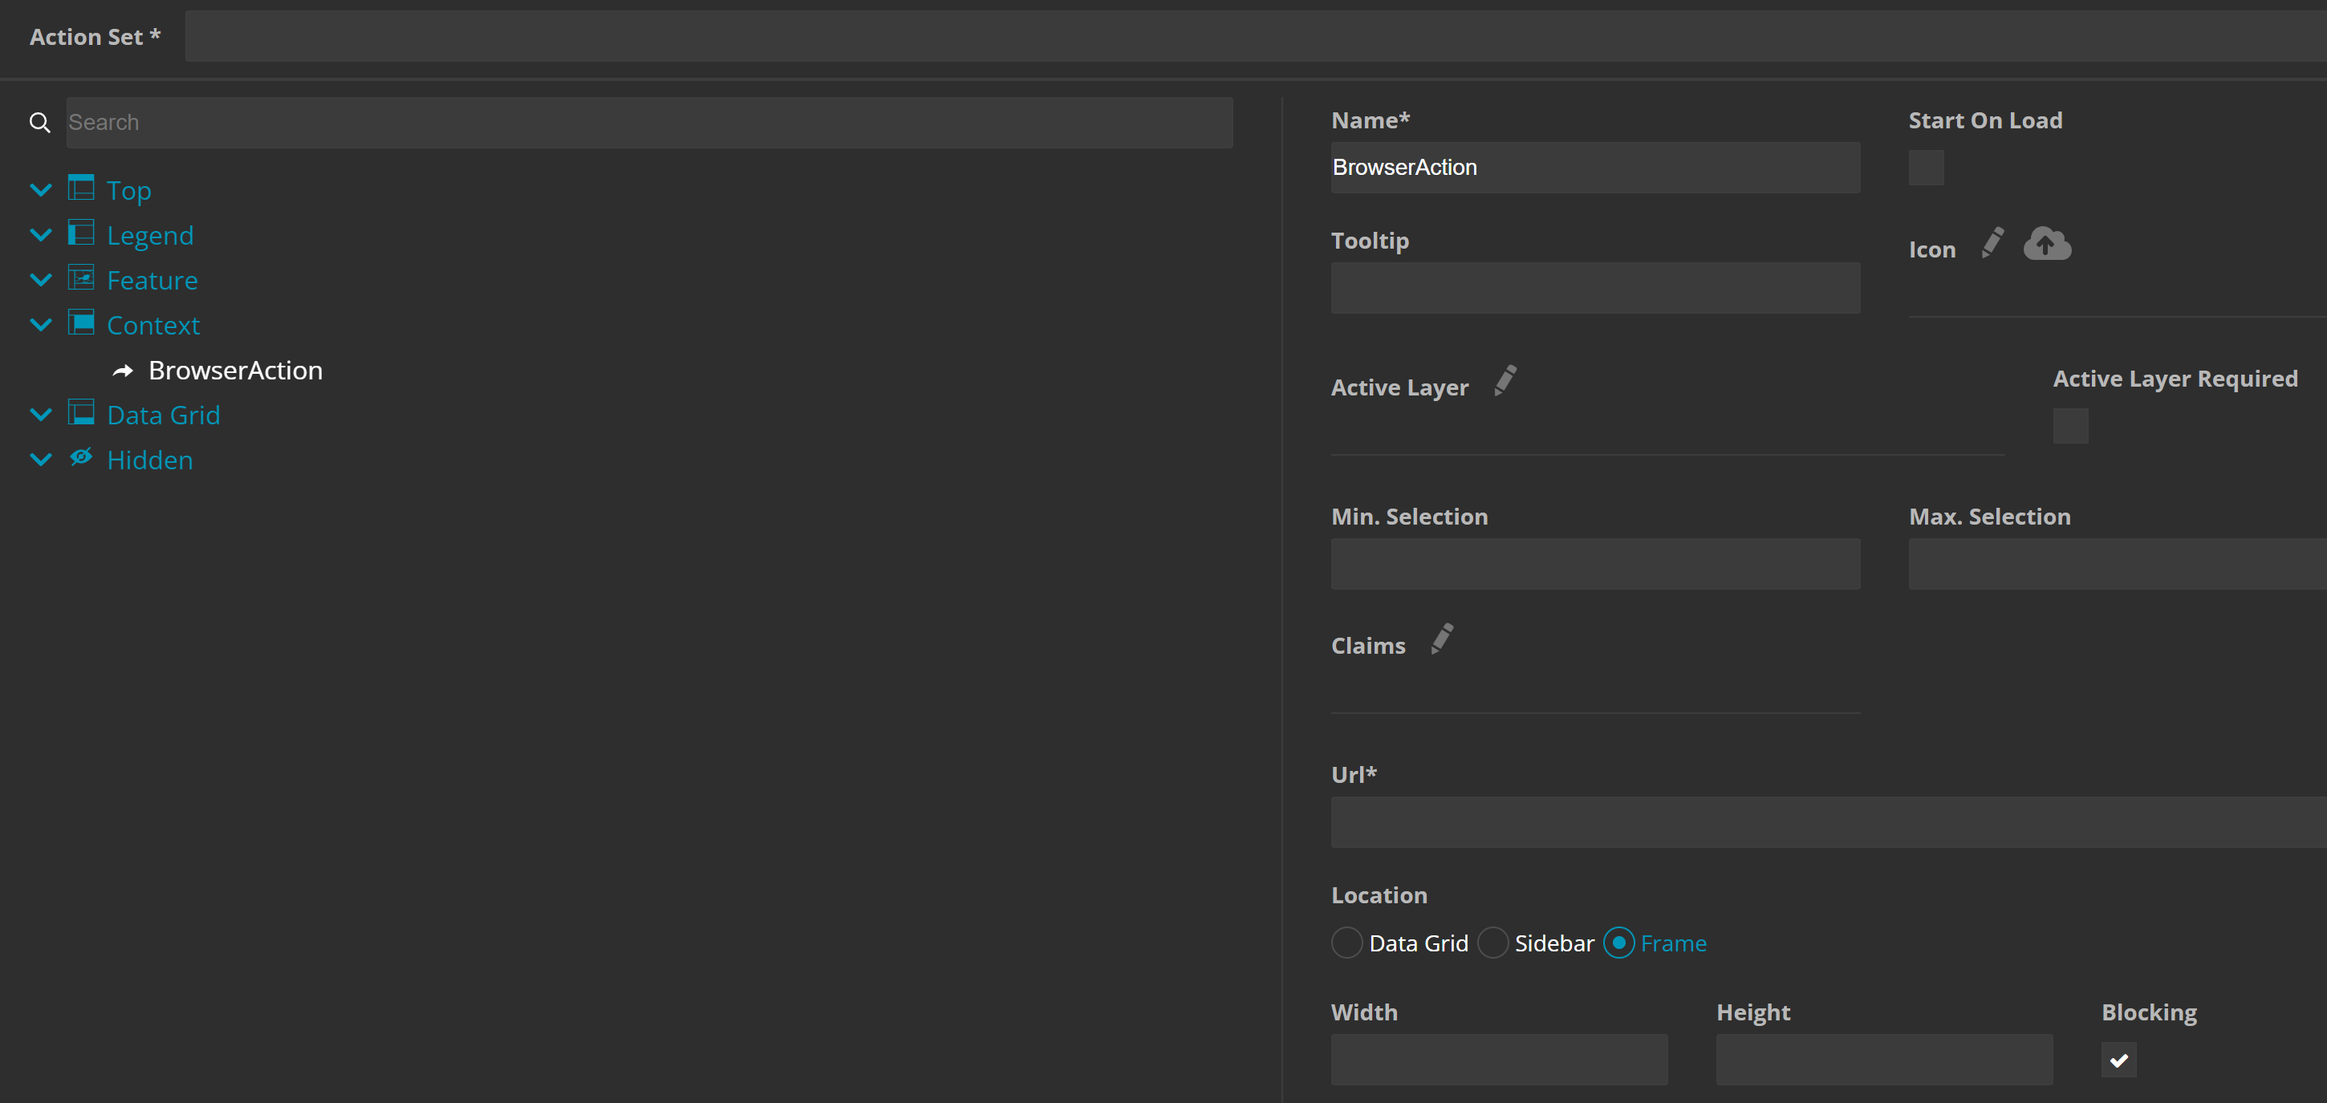This screenshot has height=1103, width=2327.
Task: Toggle the Active Layer Required checkbox
Action: point(2069,425)
